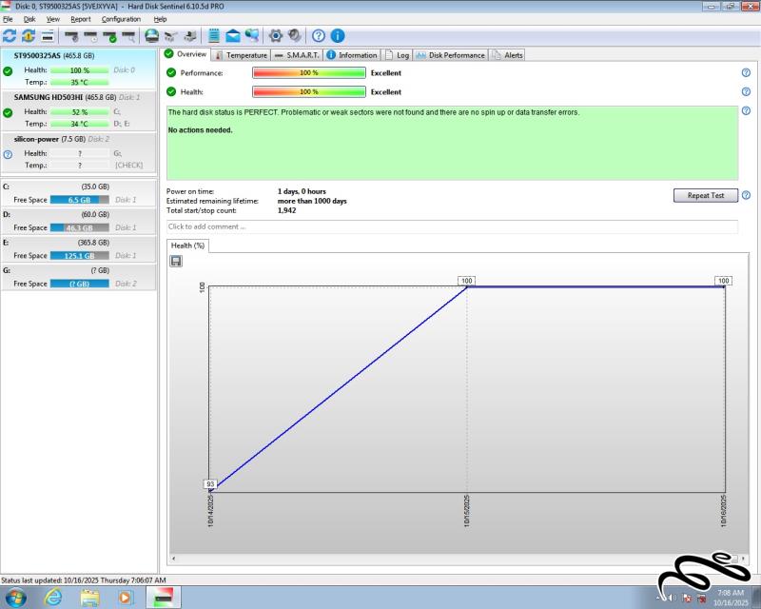
Task: Open the Report menu
Action: click(x=81, y=19)
